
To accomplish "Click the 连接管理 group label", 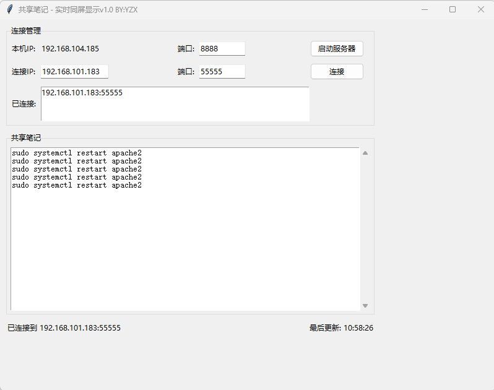I will point(26,31).
